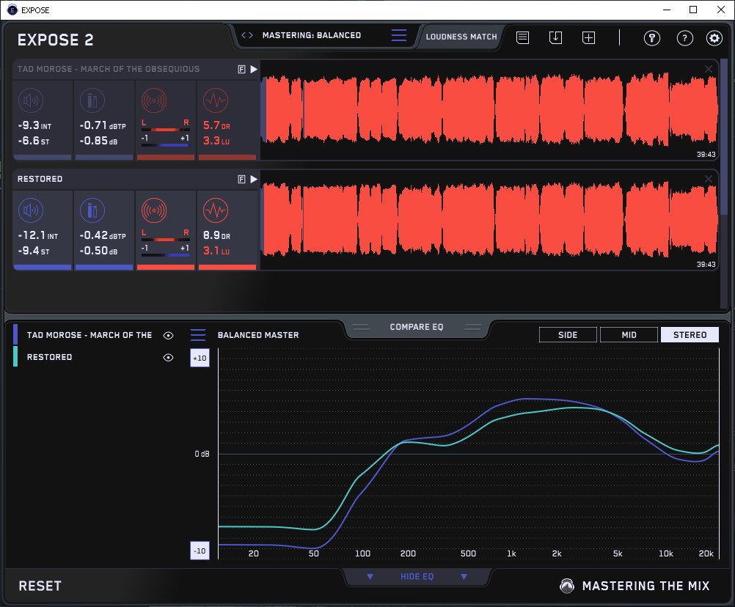Viewport: 735px width, 607px height.
Task: Click the Restored track waveform display
Action: coord(489,220)
